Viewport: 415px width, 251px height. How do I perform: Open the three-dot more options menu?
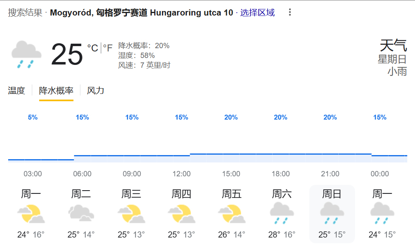(290, 12)
